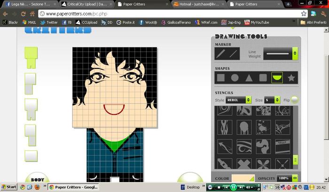The image size is (329, 192).
Task: Adjust the OPACITY 100% stepper arrows
Action: 295,178
